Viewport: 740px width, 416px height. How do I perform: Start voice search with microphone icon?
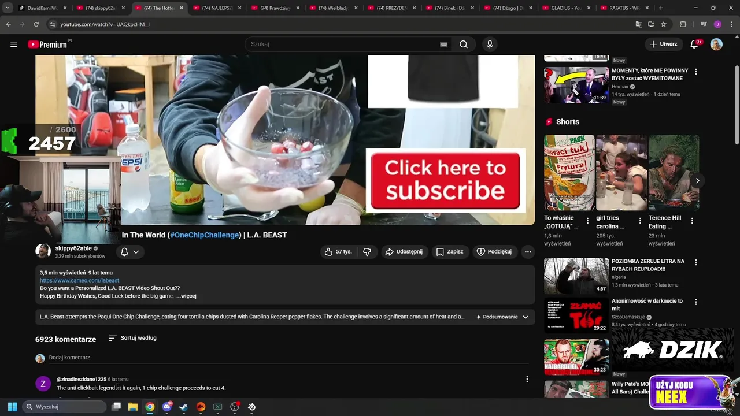(490, 44)
